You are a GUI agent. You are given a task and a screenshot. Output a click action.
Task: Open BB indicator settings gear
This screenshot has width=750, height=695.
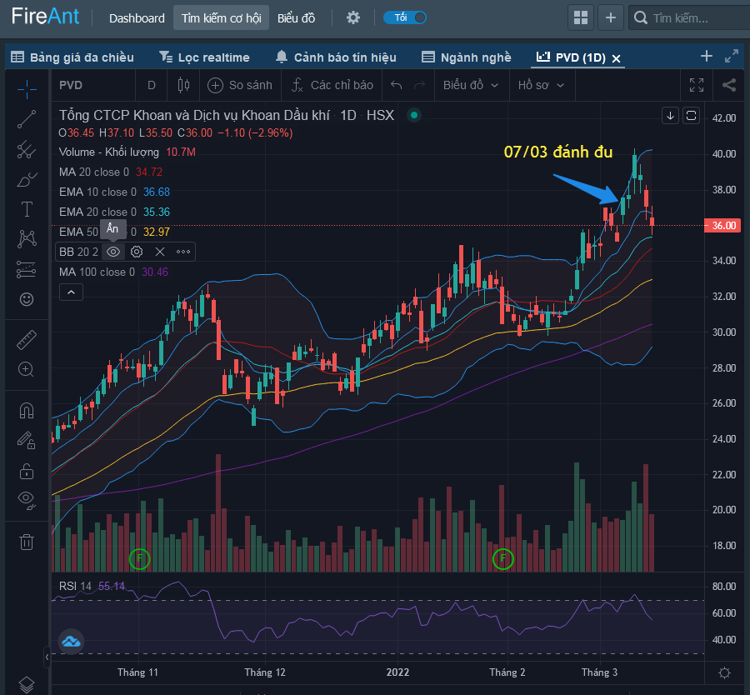(137, 252)
